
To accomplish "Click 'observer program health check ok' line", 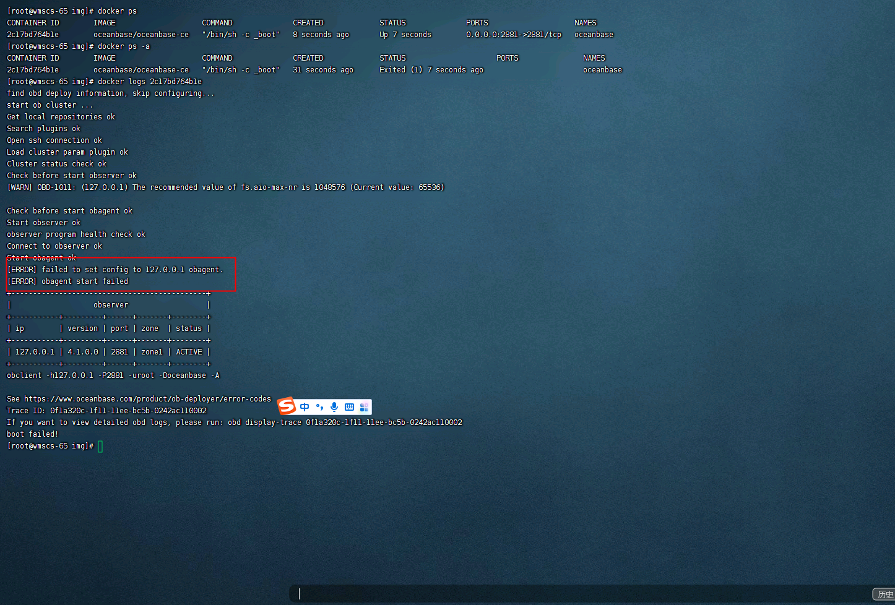I will (x=76, y=234).
